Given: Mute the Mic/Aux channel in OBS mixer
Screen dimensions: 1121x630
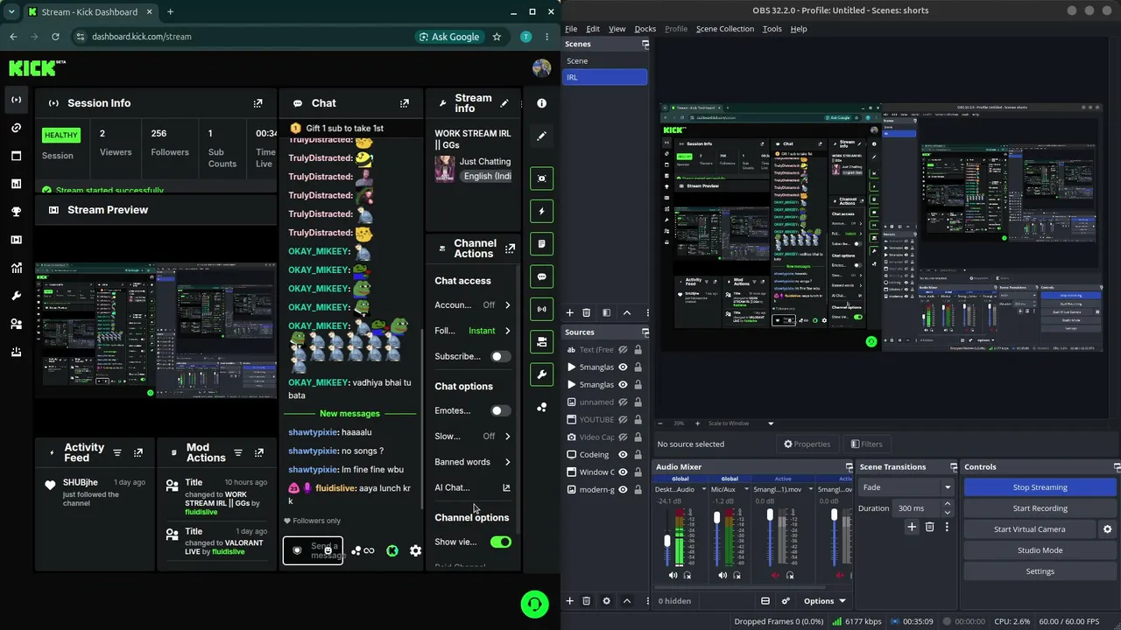Looking at the screenshot, I should tap(723, 575).
